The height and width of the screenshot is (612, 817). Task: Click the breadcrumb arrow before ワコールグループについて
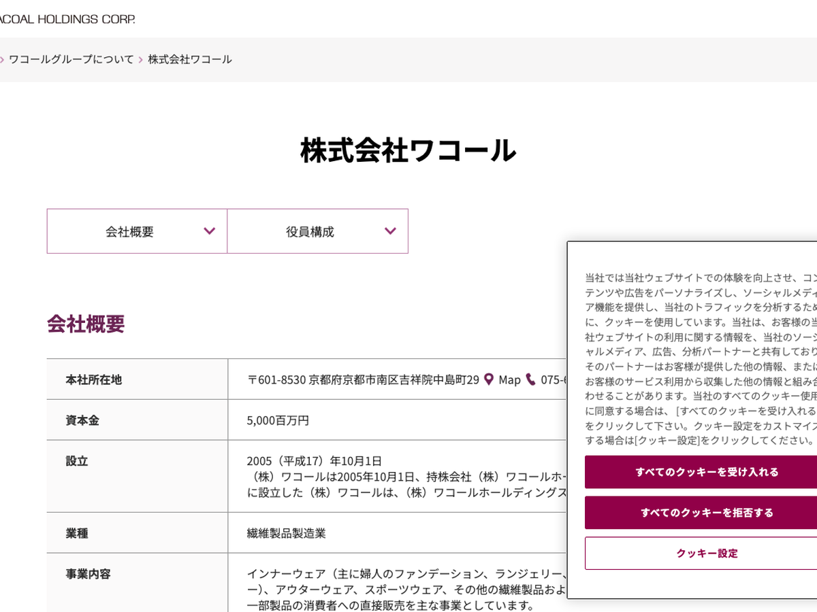pos(2,60)
